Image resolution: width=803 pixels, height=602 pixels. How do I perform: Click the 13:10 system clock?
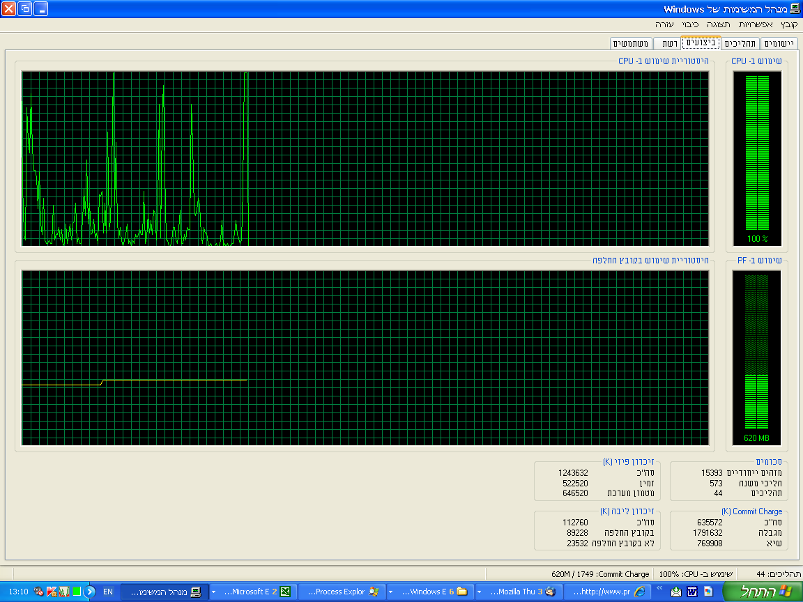tap(18, 592)
